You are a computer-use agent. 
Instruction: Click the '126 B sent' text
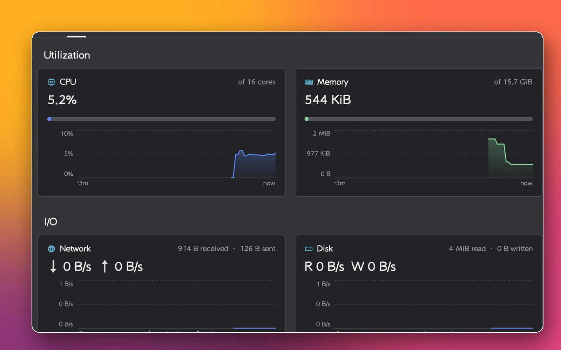pyautogui.click(x=258, y=248)
